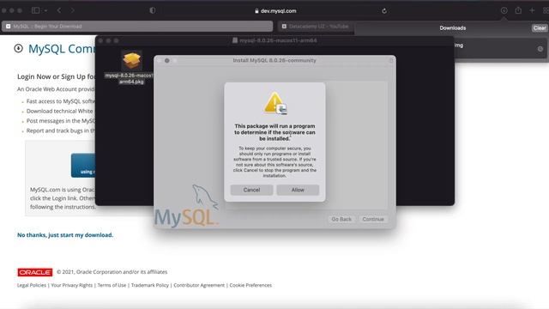Go back with Safari's back arrow

pos(59,10)
